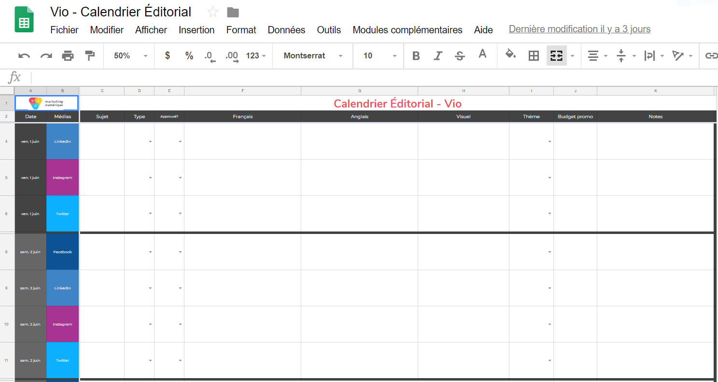
Task: Open the Modifier menu
Action: tap(107, 30)
